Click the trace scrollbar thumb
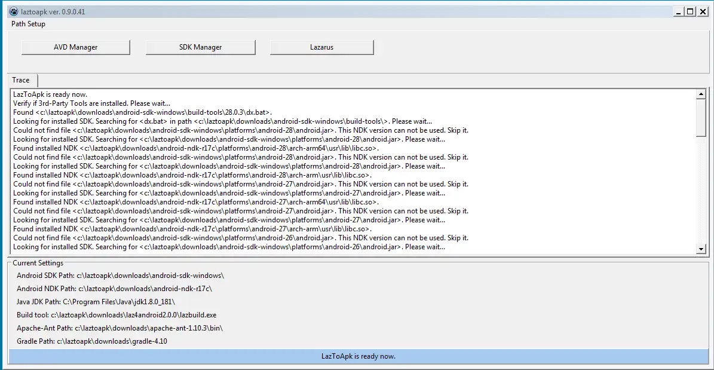The width and height of the screenshot is (714, 370). [701, 117]
